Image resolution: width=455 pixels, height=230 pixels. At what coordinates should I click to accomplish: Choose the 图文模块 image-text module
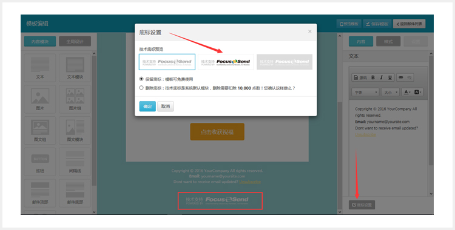pyautogui.click(x=75, y=130)
